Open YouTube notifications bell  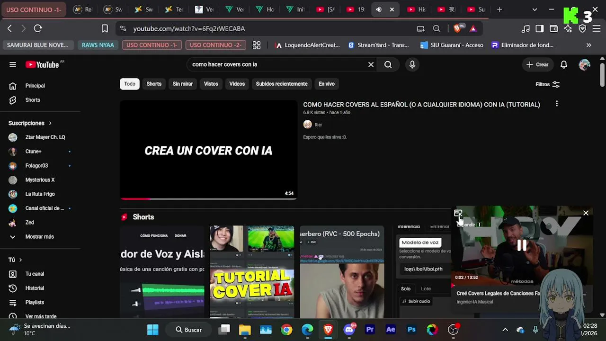(x=564, y=64)
